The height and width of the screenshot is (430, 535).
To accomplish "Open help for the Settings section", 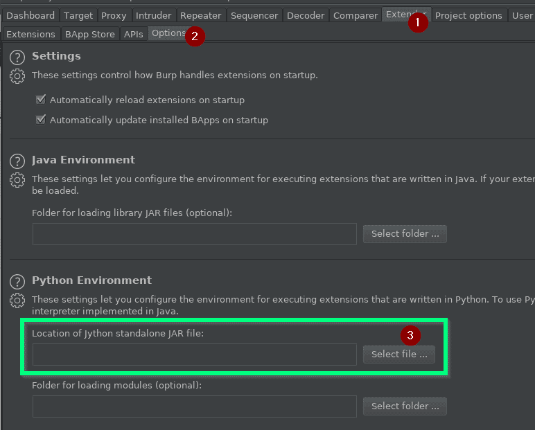I will click(17, 57).
